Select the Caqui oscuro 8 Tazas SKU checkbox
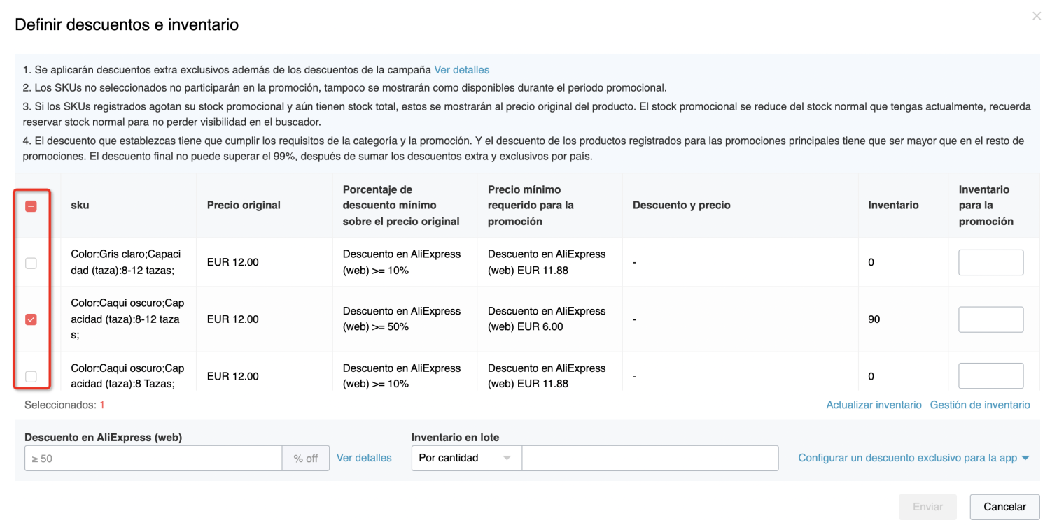The image size is (1050, 525). [x=31, y=376]
